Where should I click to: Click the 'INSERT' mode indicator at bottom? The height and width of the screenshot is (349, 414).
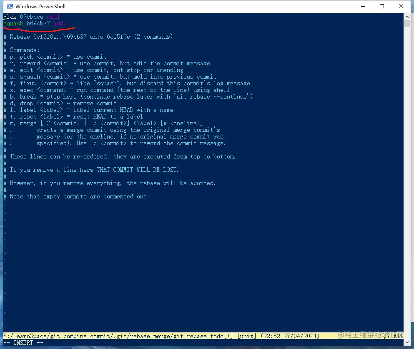[23, 342]
